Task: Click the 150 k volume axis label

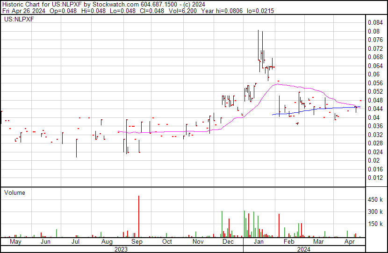Action: coord(375,224)
